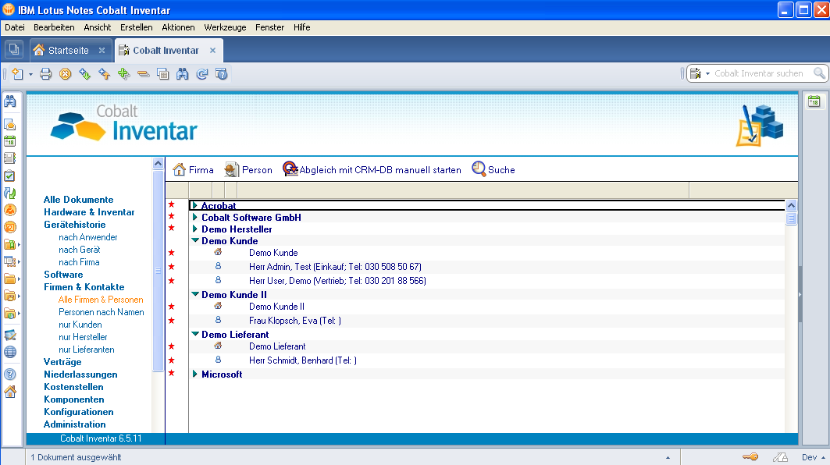830x465 pixels.
Task: Collapse the Demo Lieferant category
Action: click(195, 335)
